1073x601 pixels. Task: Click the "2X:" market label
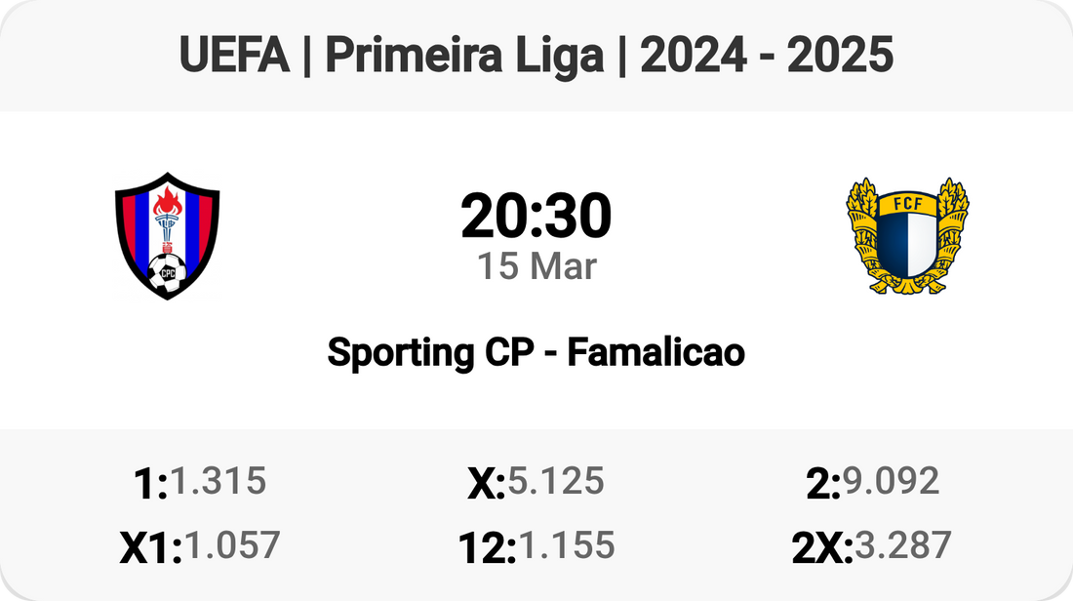click(822, 548)
